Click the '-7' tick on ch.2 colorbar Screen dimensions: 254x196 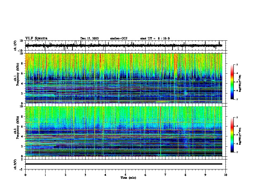(x=236, y=152)
